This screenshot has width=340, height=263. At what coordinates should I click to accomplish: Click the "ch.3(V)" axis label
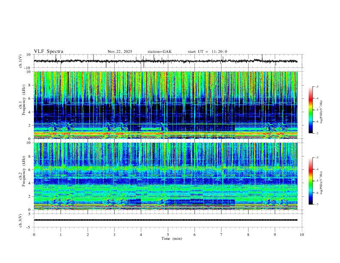[21, 220]
